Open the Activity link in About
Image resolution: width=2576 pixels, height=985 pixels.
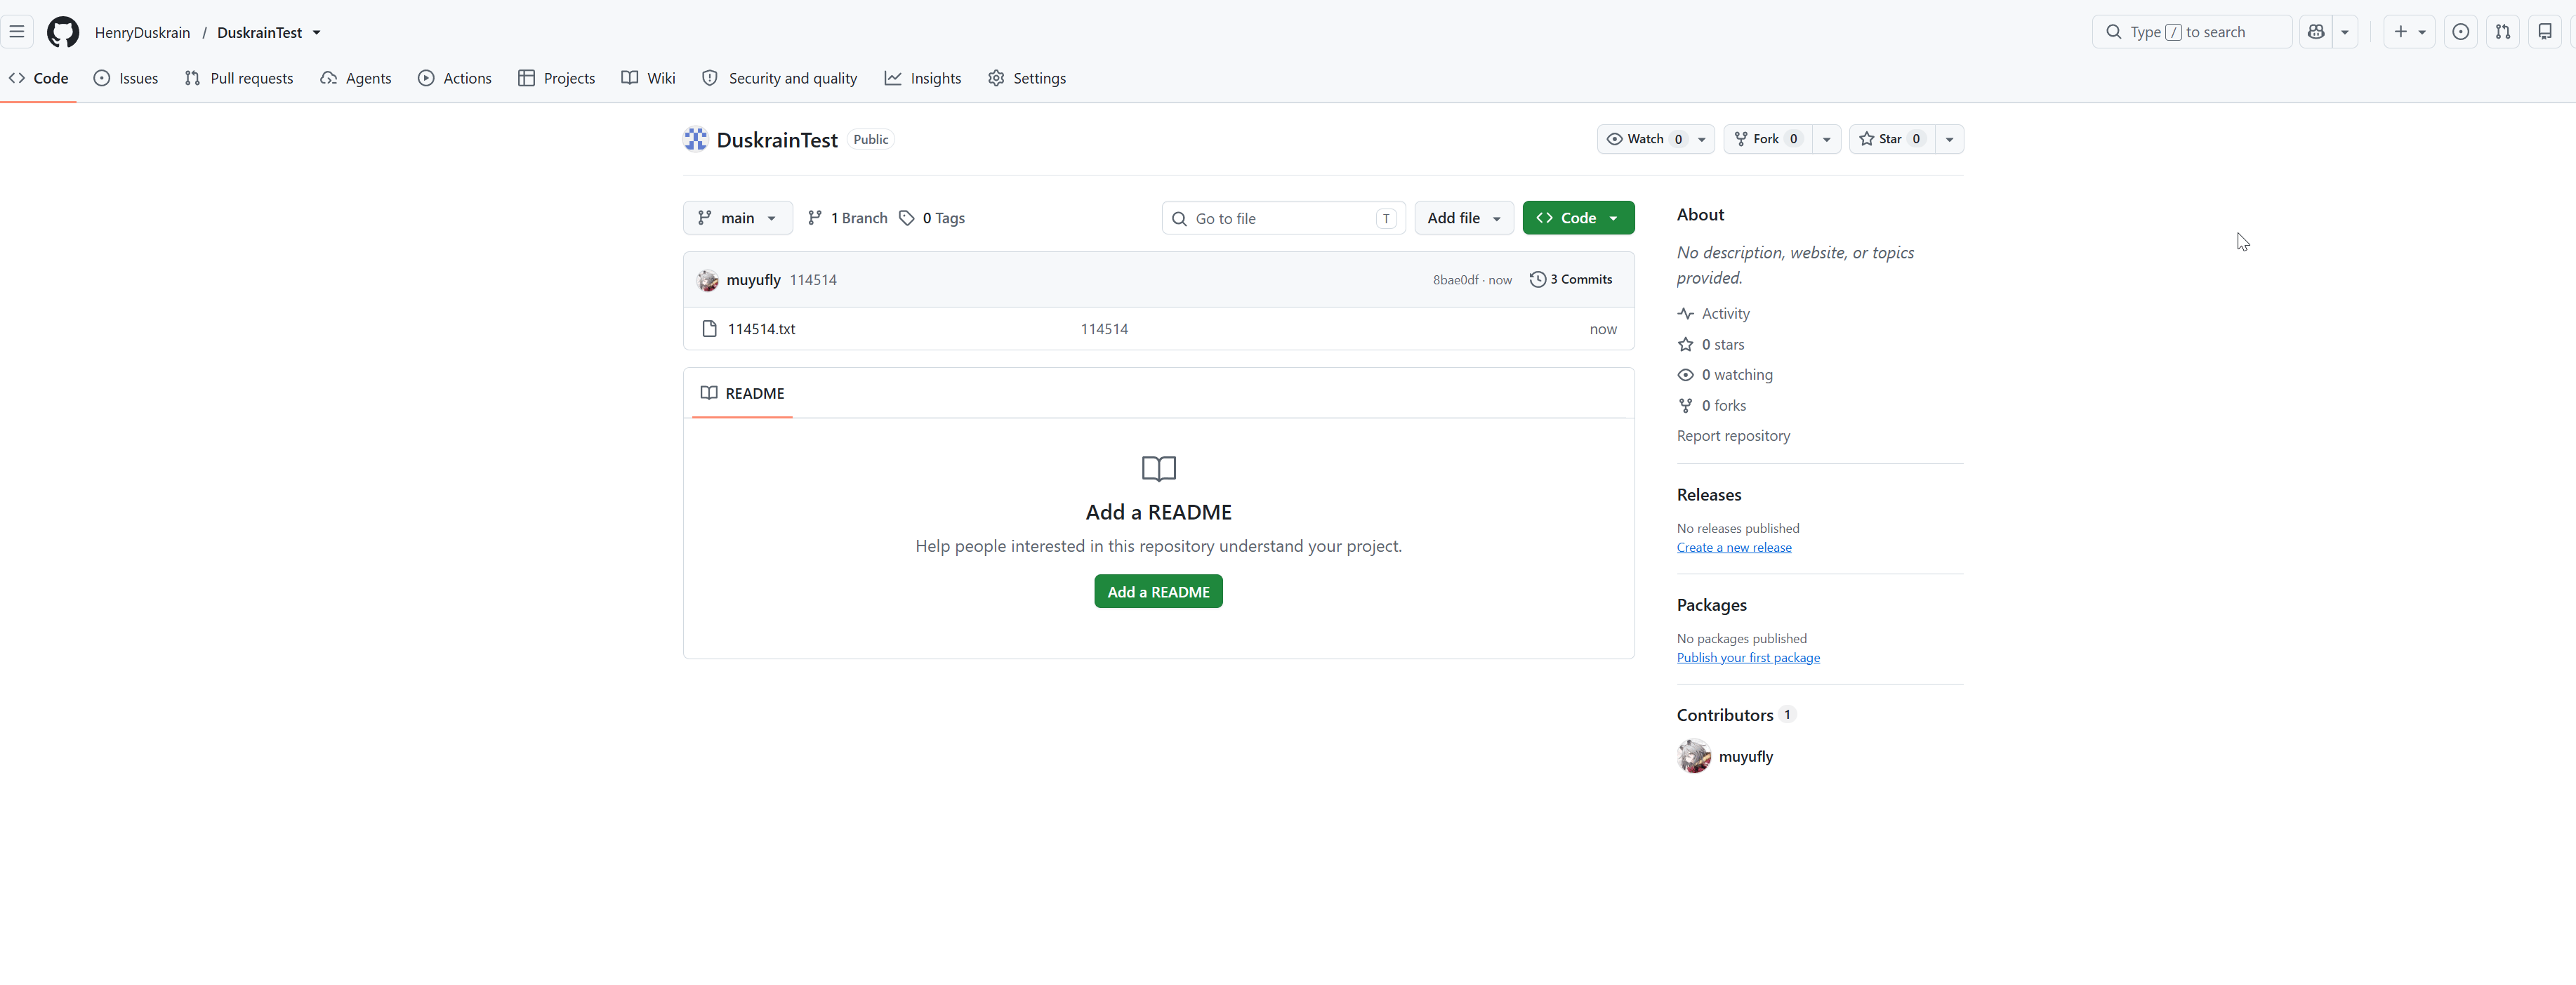pyautogui.click(x=1714, y=314)
